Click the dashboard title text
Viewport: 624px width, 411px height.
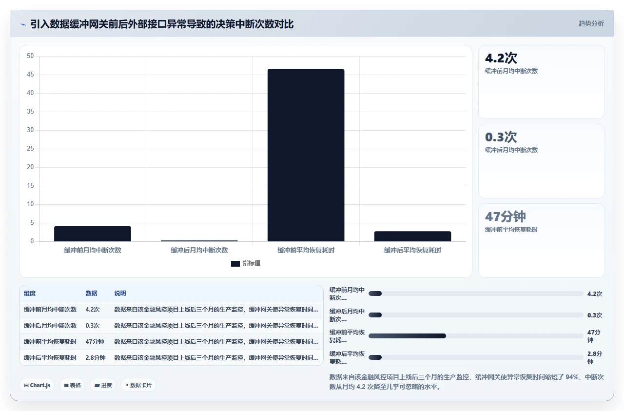pyautogui.click(x=162, y=24)
